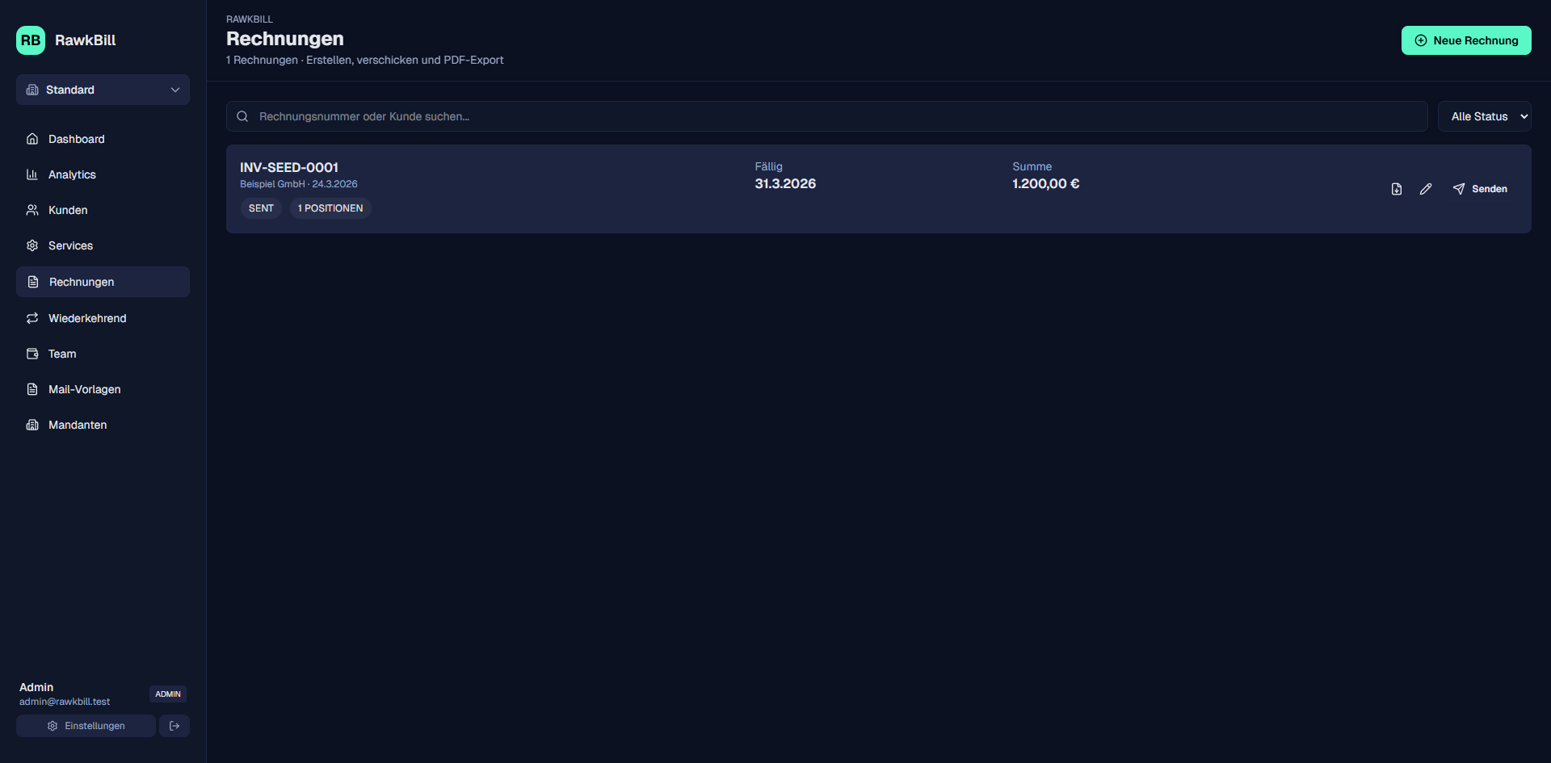Expand the Alle Status filter

[x=1484, y=116]
